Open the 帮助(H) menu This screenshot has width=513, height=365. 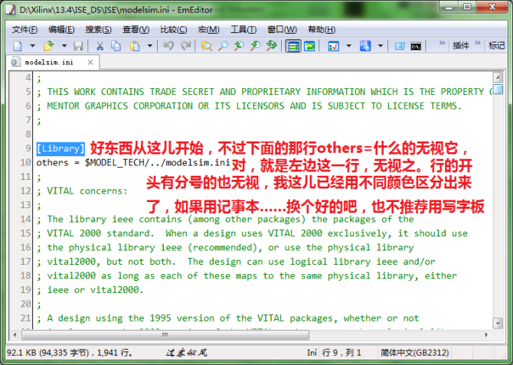click(322, 29)
